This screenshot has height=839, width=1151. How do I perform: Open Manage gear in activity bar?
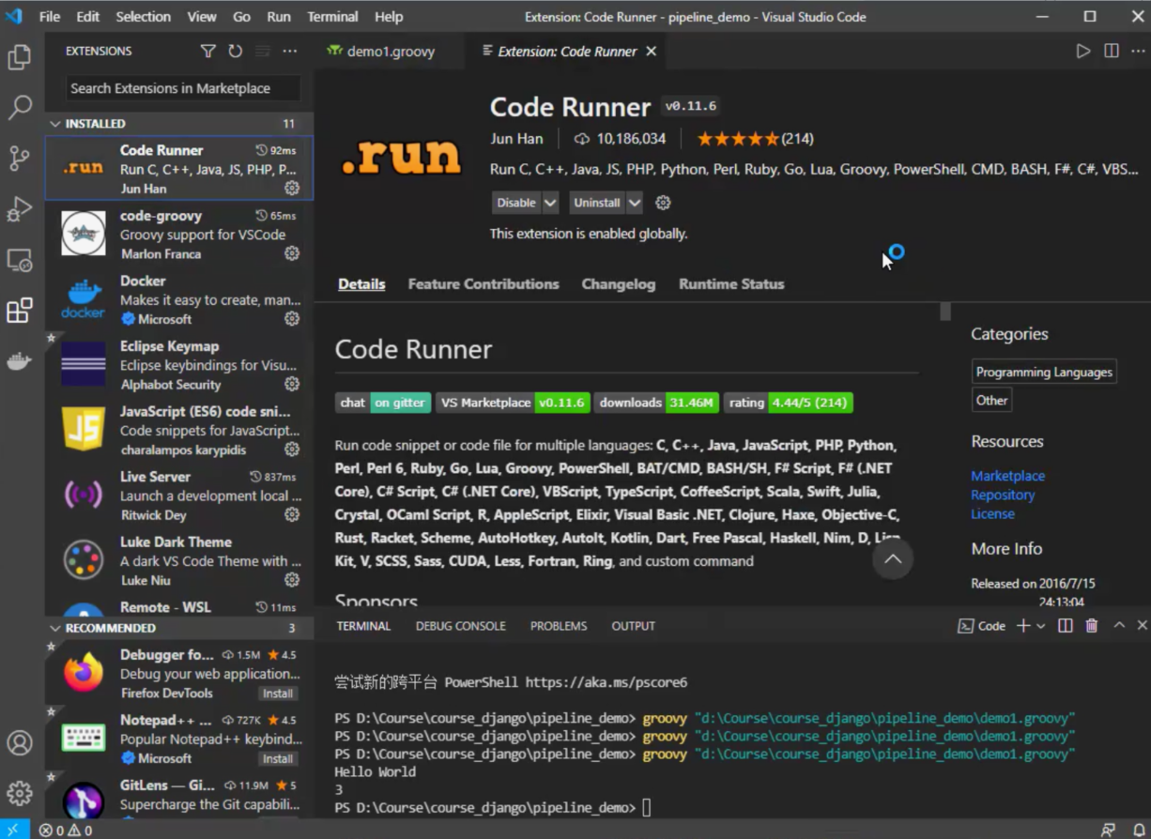[x=20, y=793]
